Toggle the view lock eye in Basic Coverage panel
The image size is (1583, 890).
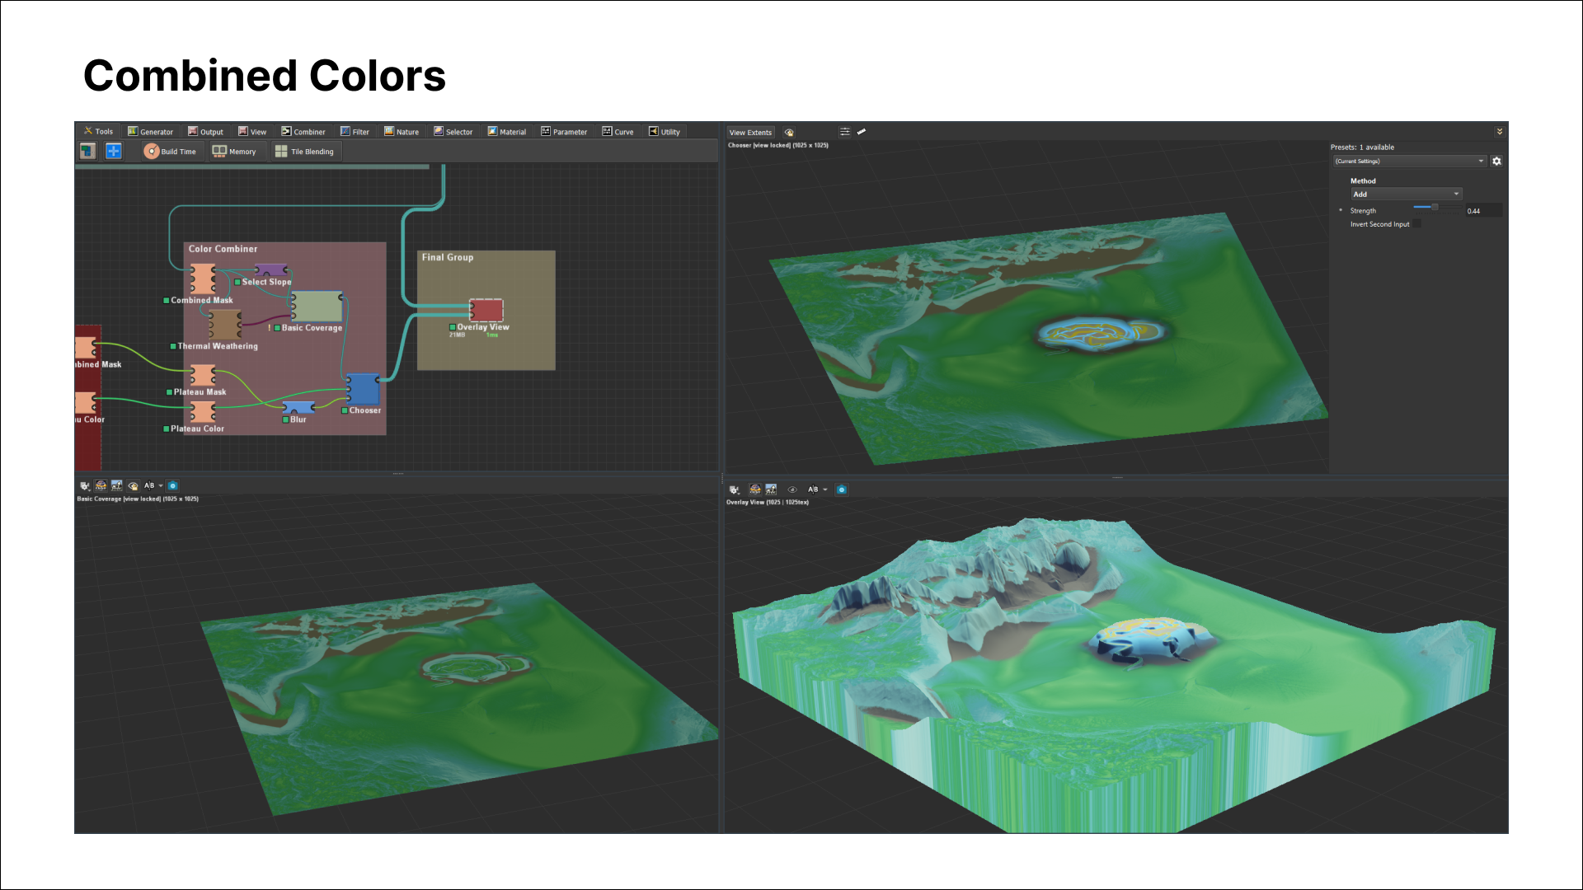click(133, 486)
